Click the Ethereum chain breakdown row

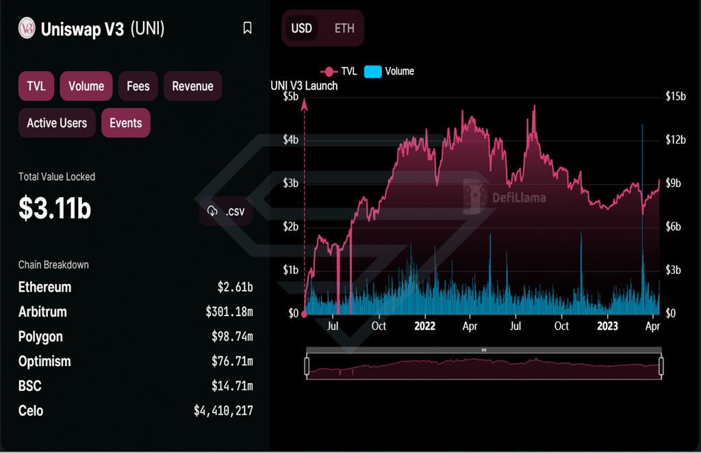click(136, 287)
